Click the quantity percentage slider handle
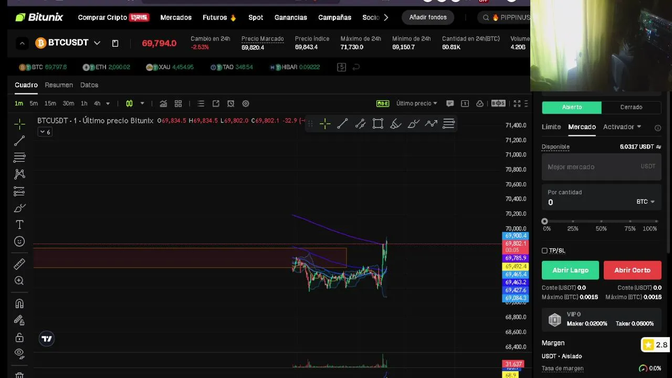Image resolution: width=672 pixels, height=378 pixels. point(544,222)
